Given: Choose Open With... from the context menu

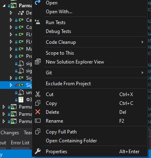Looking at the screenshot, I should 59,12.
